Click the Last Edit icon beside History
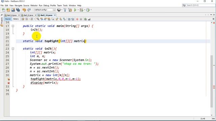Image resolution: width=216 pixels, height=121 pixels. pos(23,19)
